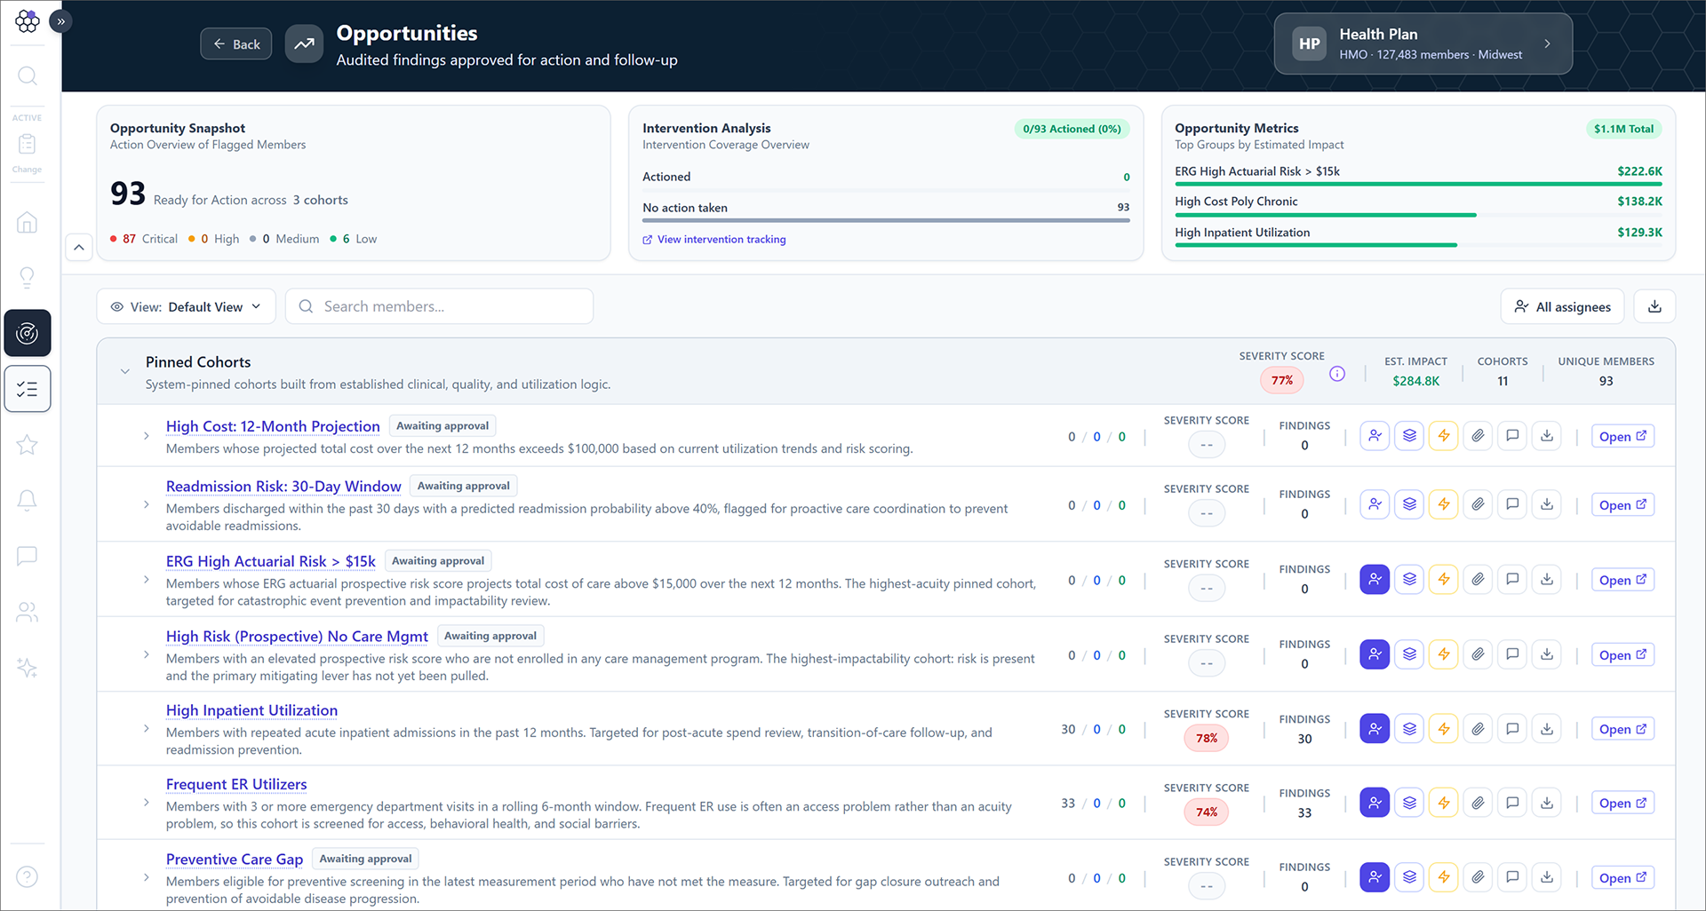Collapse the summary cards with up chevron
Screen dimensions: 1706x911
coord(79,248)
